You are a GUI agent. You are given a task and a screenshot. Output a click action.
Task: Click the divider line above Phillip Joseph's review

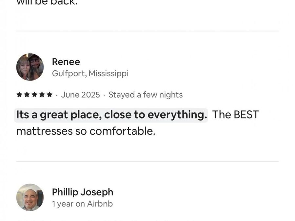[x=147, y=161]
